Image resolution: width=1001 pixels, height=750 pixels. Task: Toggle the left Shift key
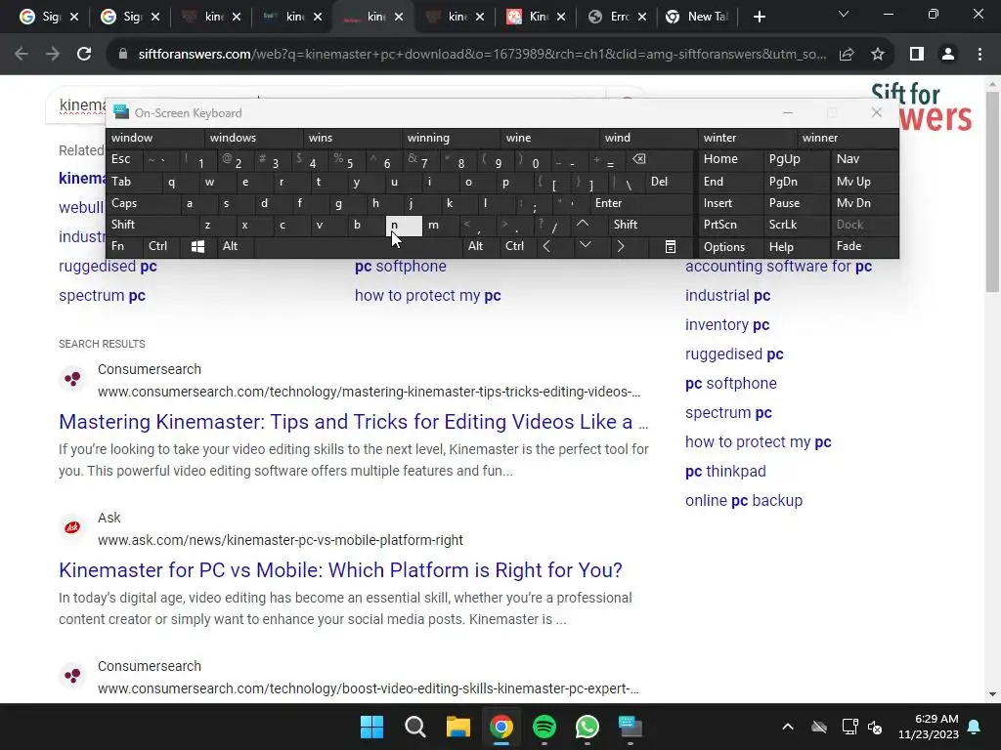click(152, 225)
